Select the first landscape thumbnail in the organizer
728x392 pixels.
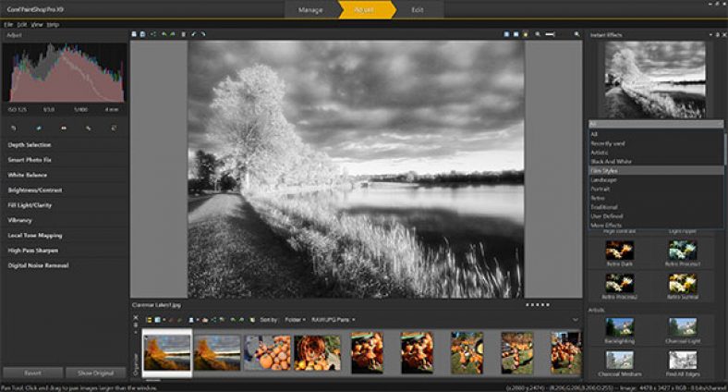(166, 352)
